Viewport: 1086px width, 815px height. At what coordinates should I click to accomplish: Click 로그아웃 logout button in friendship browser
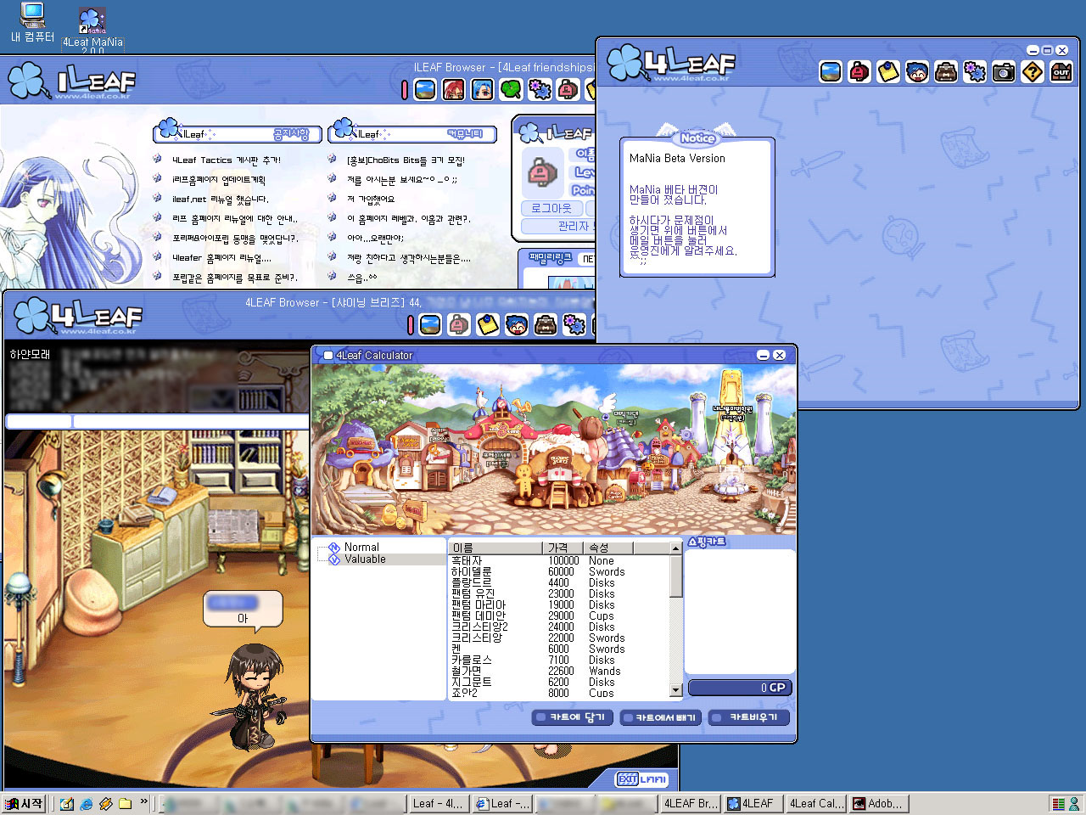[x=551, y=208]
